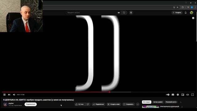Select the Похожий контент chip
Viewport: 197px width, 111px height.
click(x=171, y=102)
